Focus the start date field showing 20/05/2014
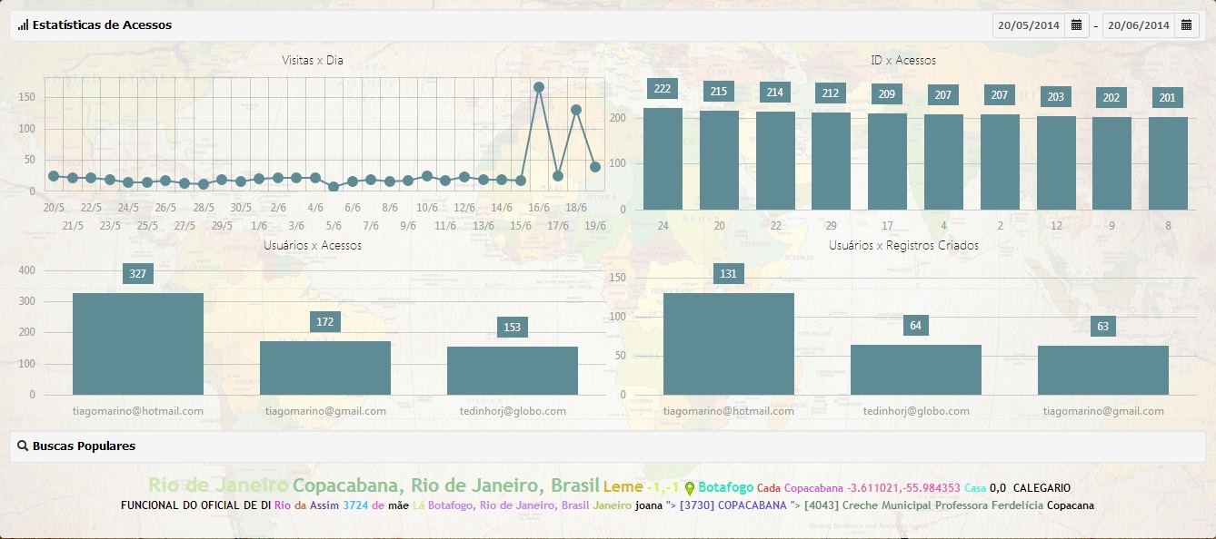Screen dimensions: 1216x539 click(x=1029, y=25)
